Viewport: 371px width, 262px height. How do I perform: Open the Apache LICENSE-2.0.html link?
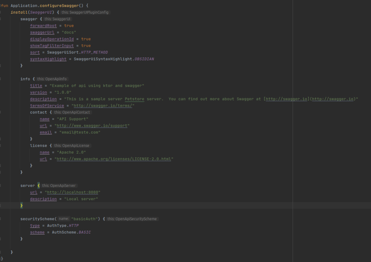[114, 159]
